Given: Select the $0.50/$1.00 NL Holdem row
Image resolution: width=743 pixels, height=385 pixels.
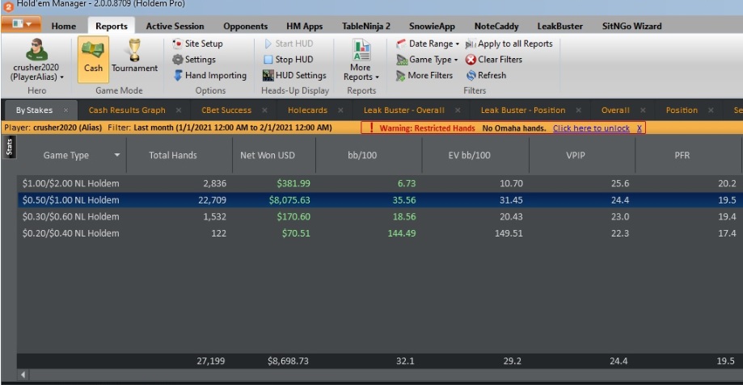Looking at the screenshot, I should pos(380,200).
